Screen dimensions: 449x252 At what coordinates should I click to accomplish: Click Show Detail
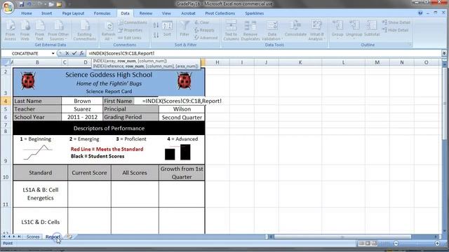tap(396, 22)
